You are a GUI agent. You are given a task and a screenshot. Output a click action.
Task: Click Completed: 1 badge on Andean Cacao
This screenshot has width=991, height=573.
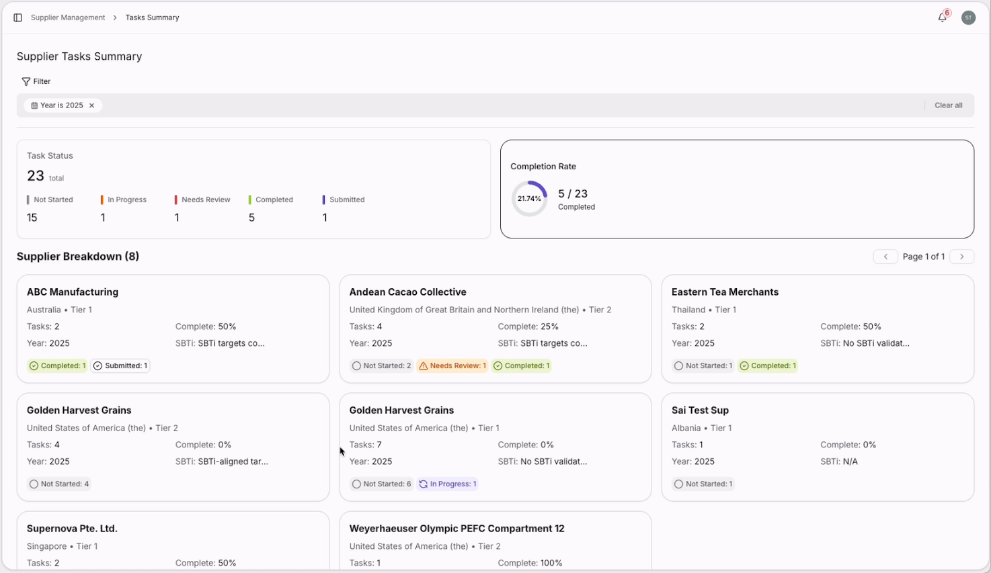(522, 366)
